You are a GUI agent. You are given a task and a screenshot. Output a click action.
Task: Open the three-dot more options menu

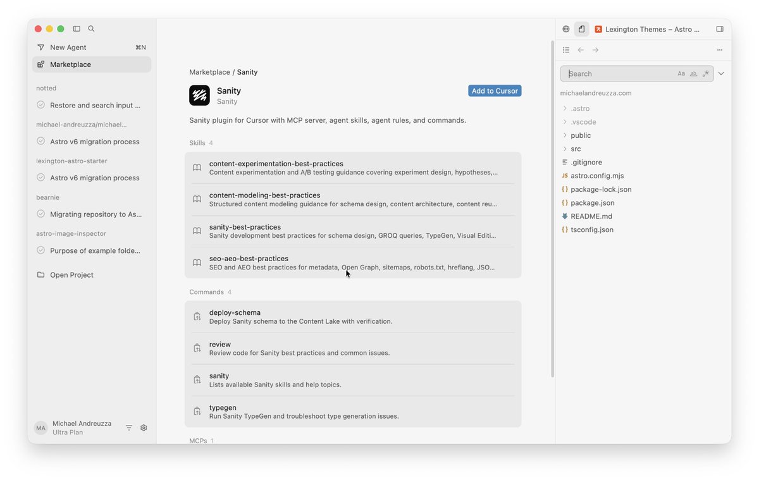[x=720, y=50]
